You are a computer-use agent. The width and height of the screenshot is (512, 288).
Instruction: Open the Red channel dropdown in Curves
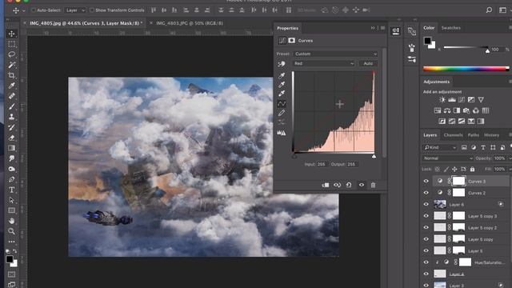click(x=323, y=63)
